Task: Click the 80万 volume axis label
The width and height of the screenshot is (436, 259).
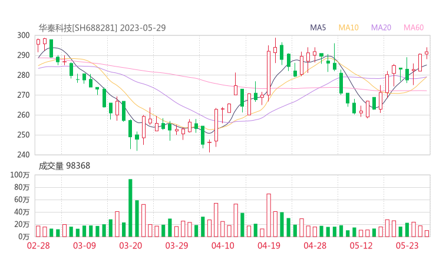Action: pos(22,187)
